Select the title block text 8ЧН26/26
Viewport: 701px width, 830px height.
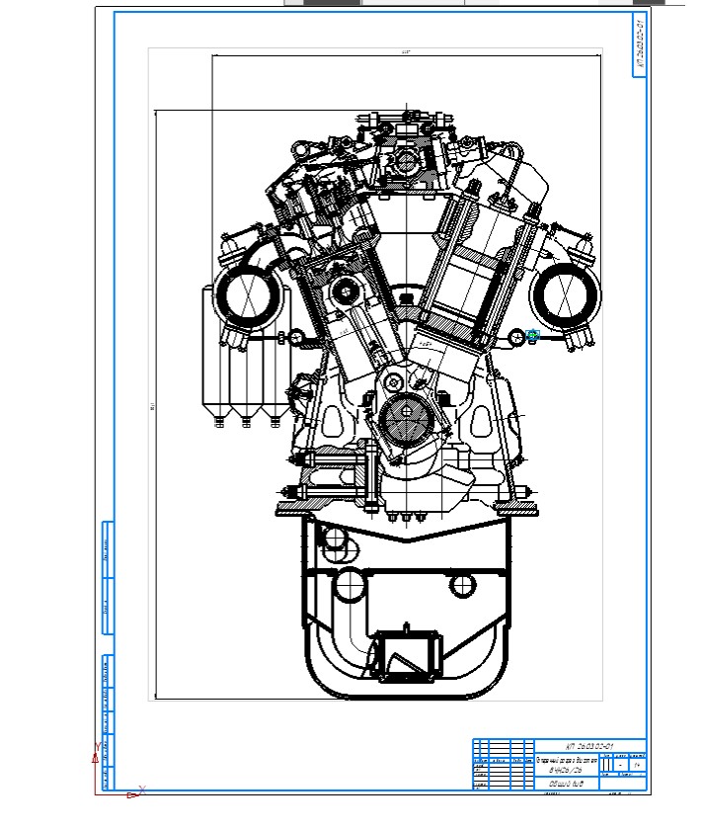[565, 770]
